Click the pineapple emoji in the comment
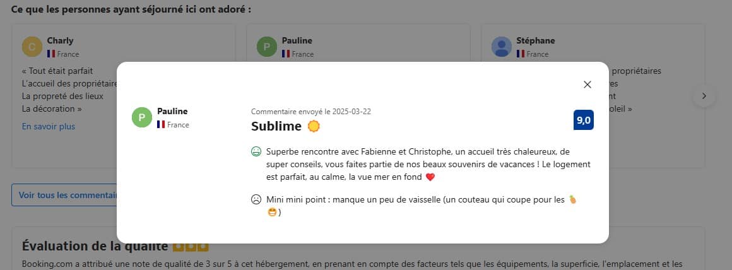Screen dimensions: 732x270 coord(573,199)
